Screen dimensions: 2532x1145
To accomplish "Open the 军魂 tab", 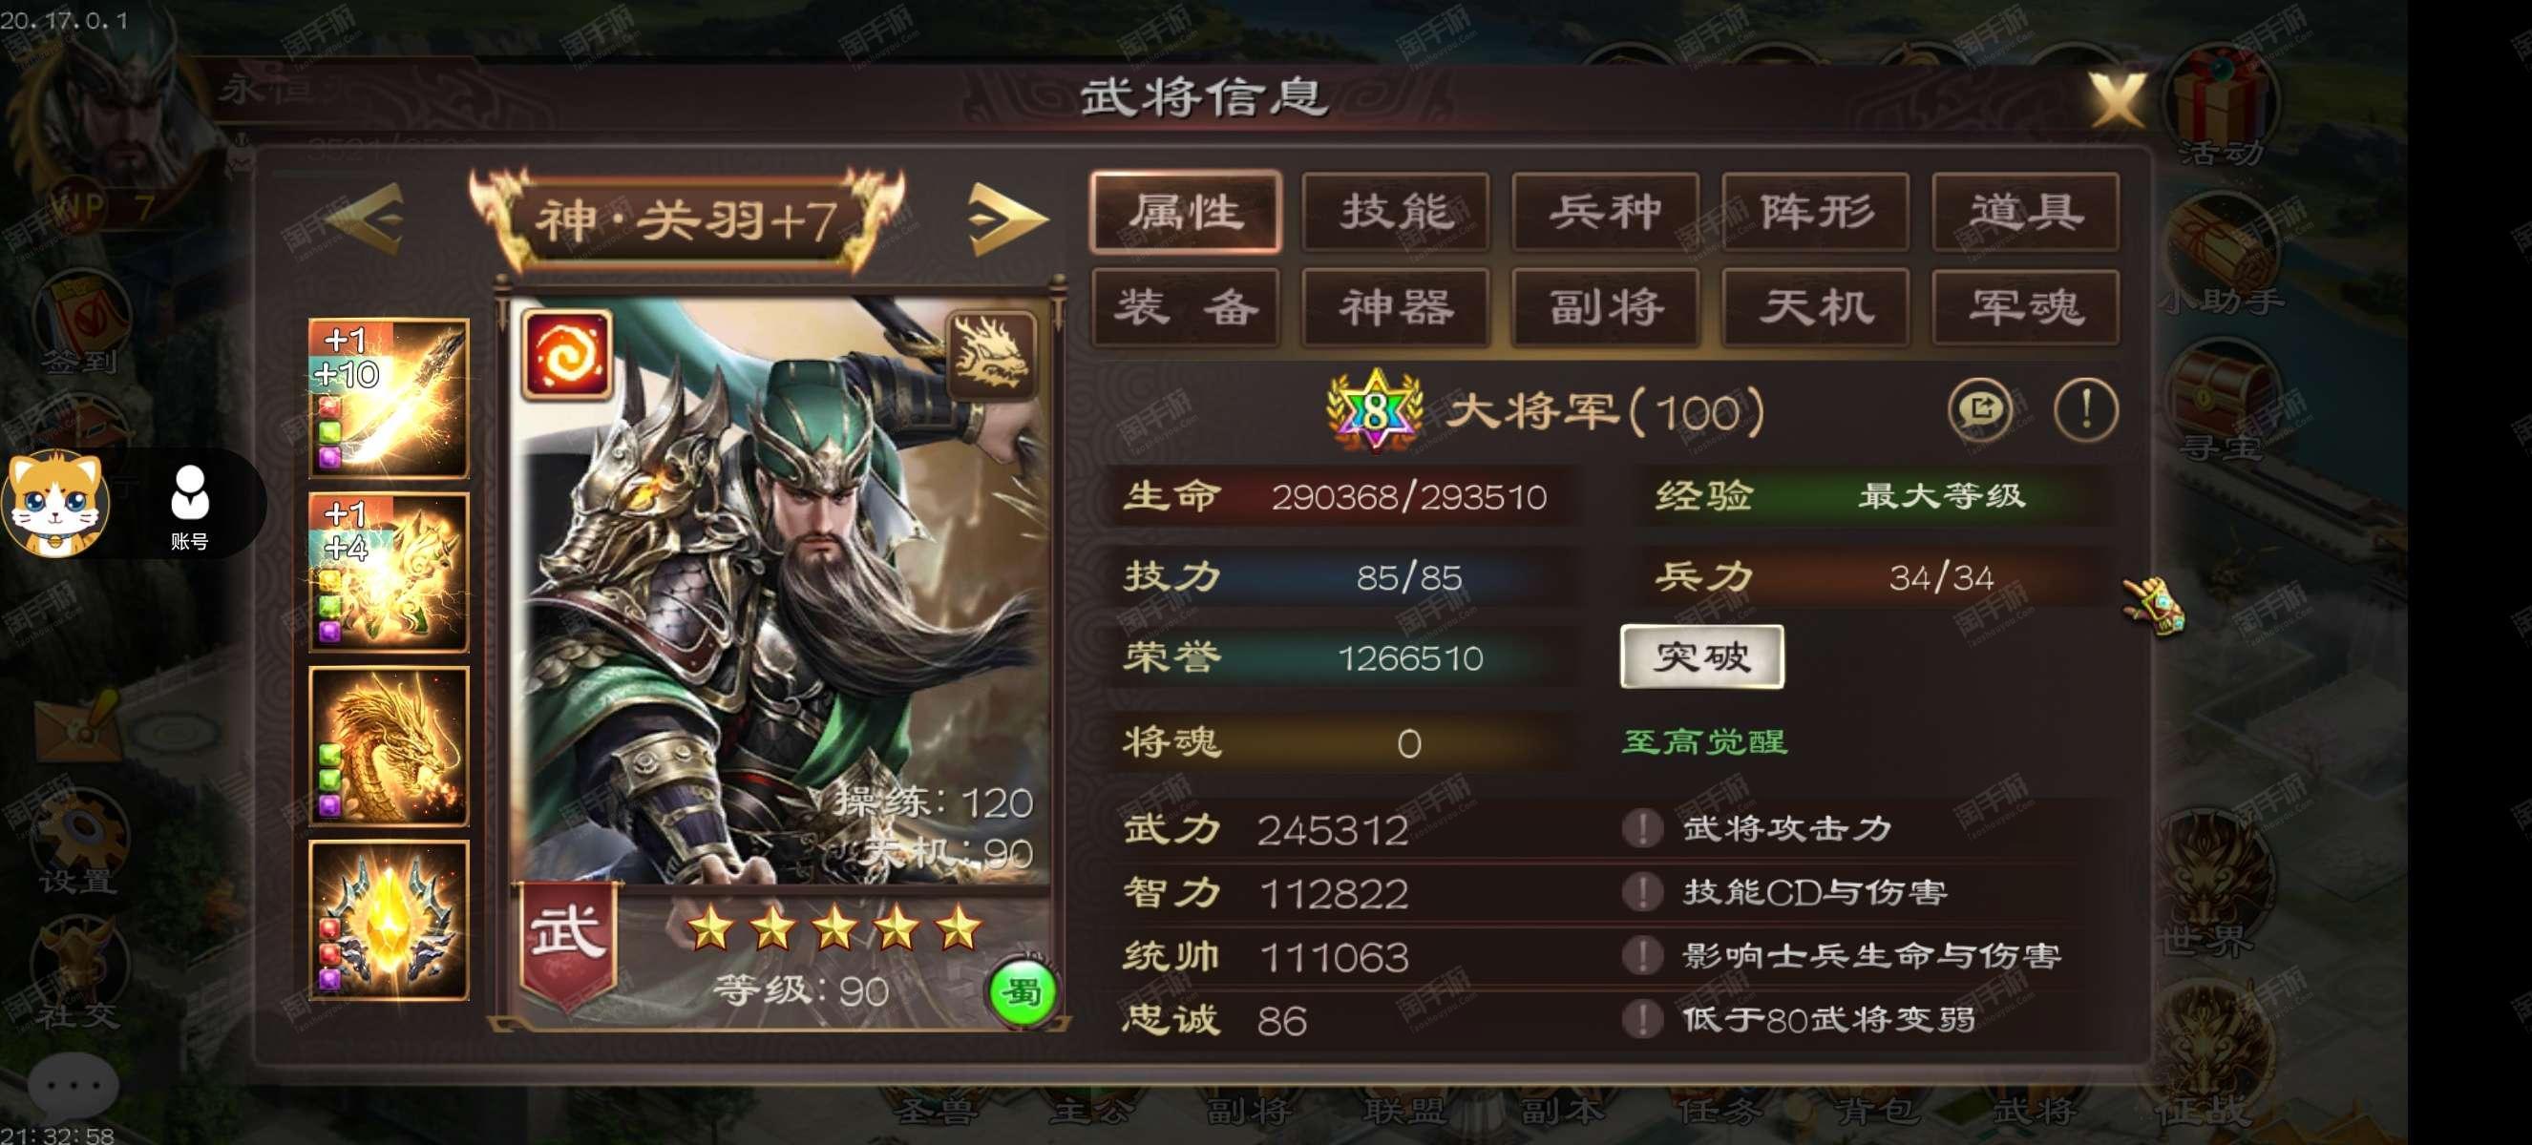I will click(x=2026, y=307).
